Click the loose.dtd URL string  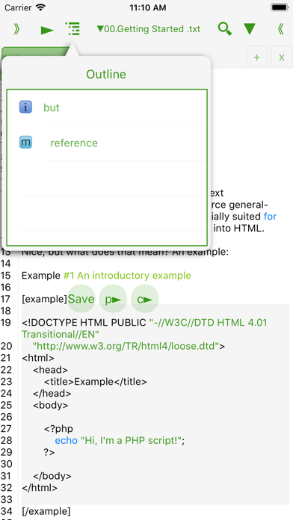pyautogui.click(x=126, y=346)
